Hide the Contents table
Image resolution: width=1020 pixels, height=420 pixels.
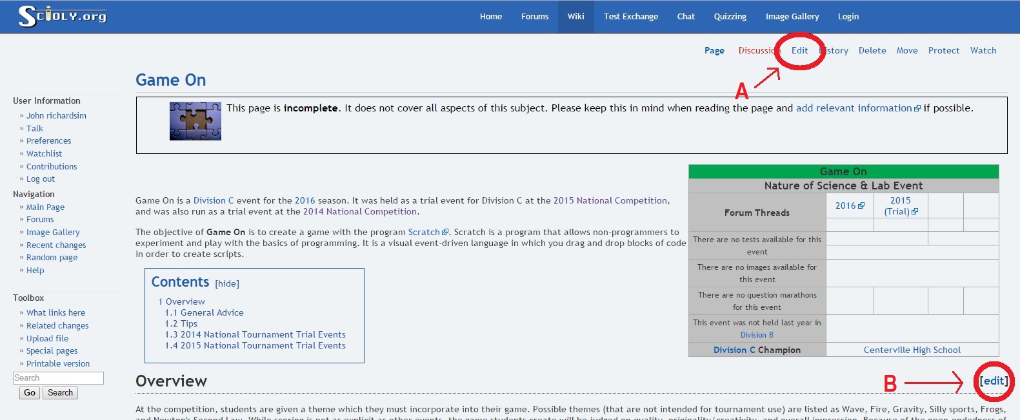(x=227, y=283)
